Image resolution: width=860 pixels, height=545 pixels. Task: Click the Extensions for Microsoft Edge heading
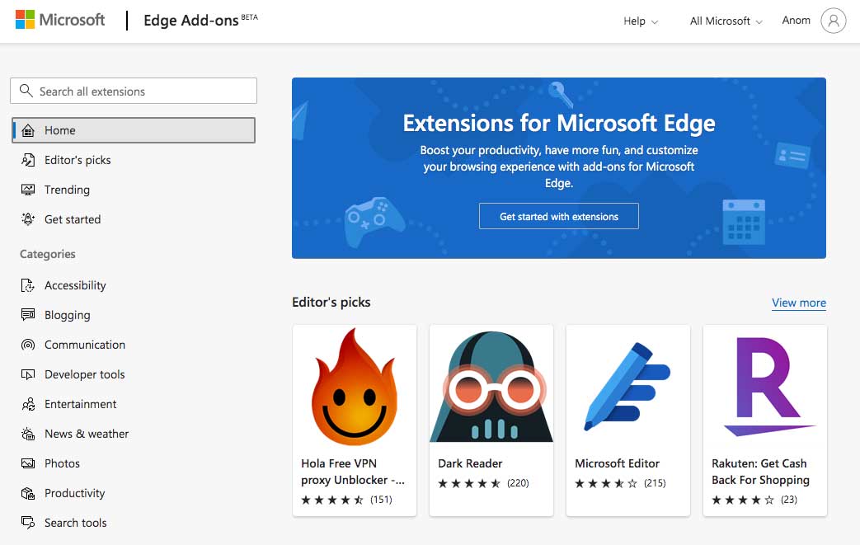pyautogui.click(x=559, y=123)
